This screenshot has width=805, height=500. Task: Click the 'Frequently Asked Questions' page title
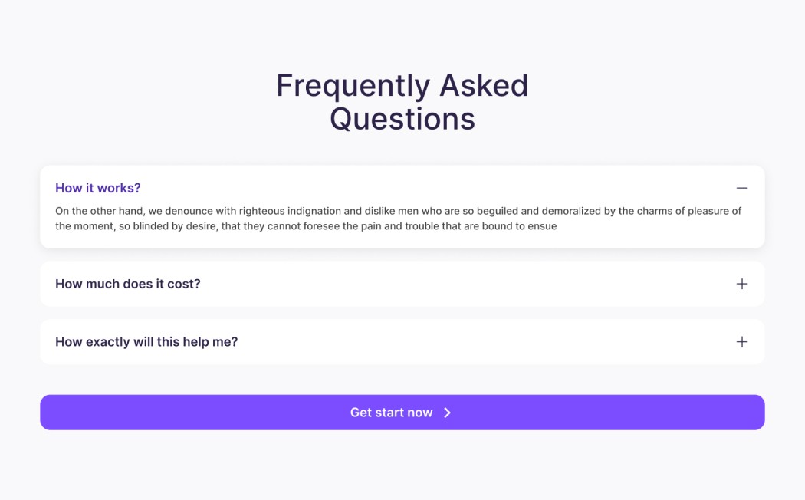click(402, 101)
